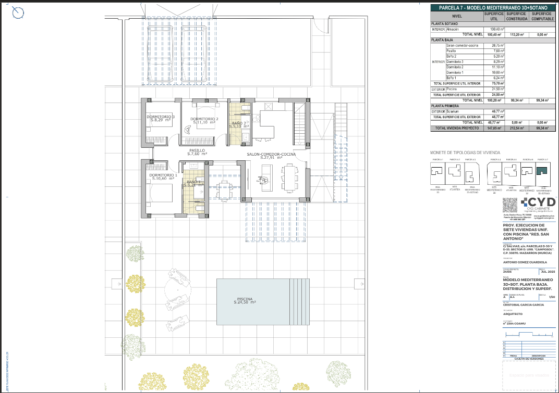This screenshot has height=393, width=559.
Task: Select the highlighted green Parcela 7 thumbnail
Action: coord(542,174)
